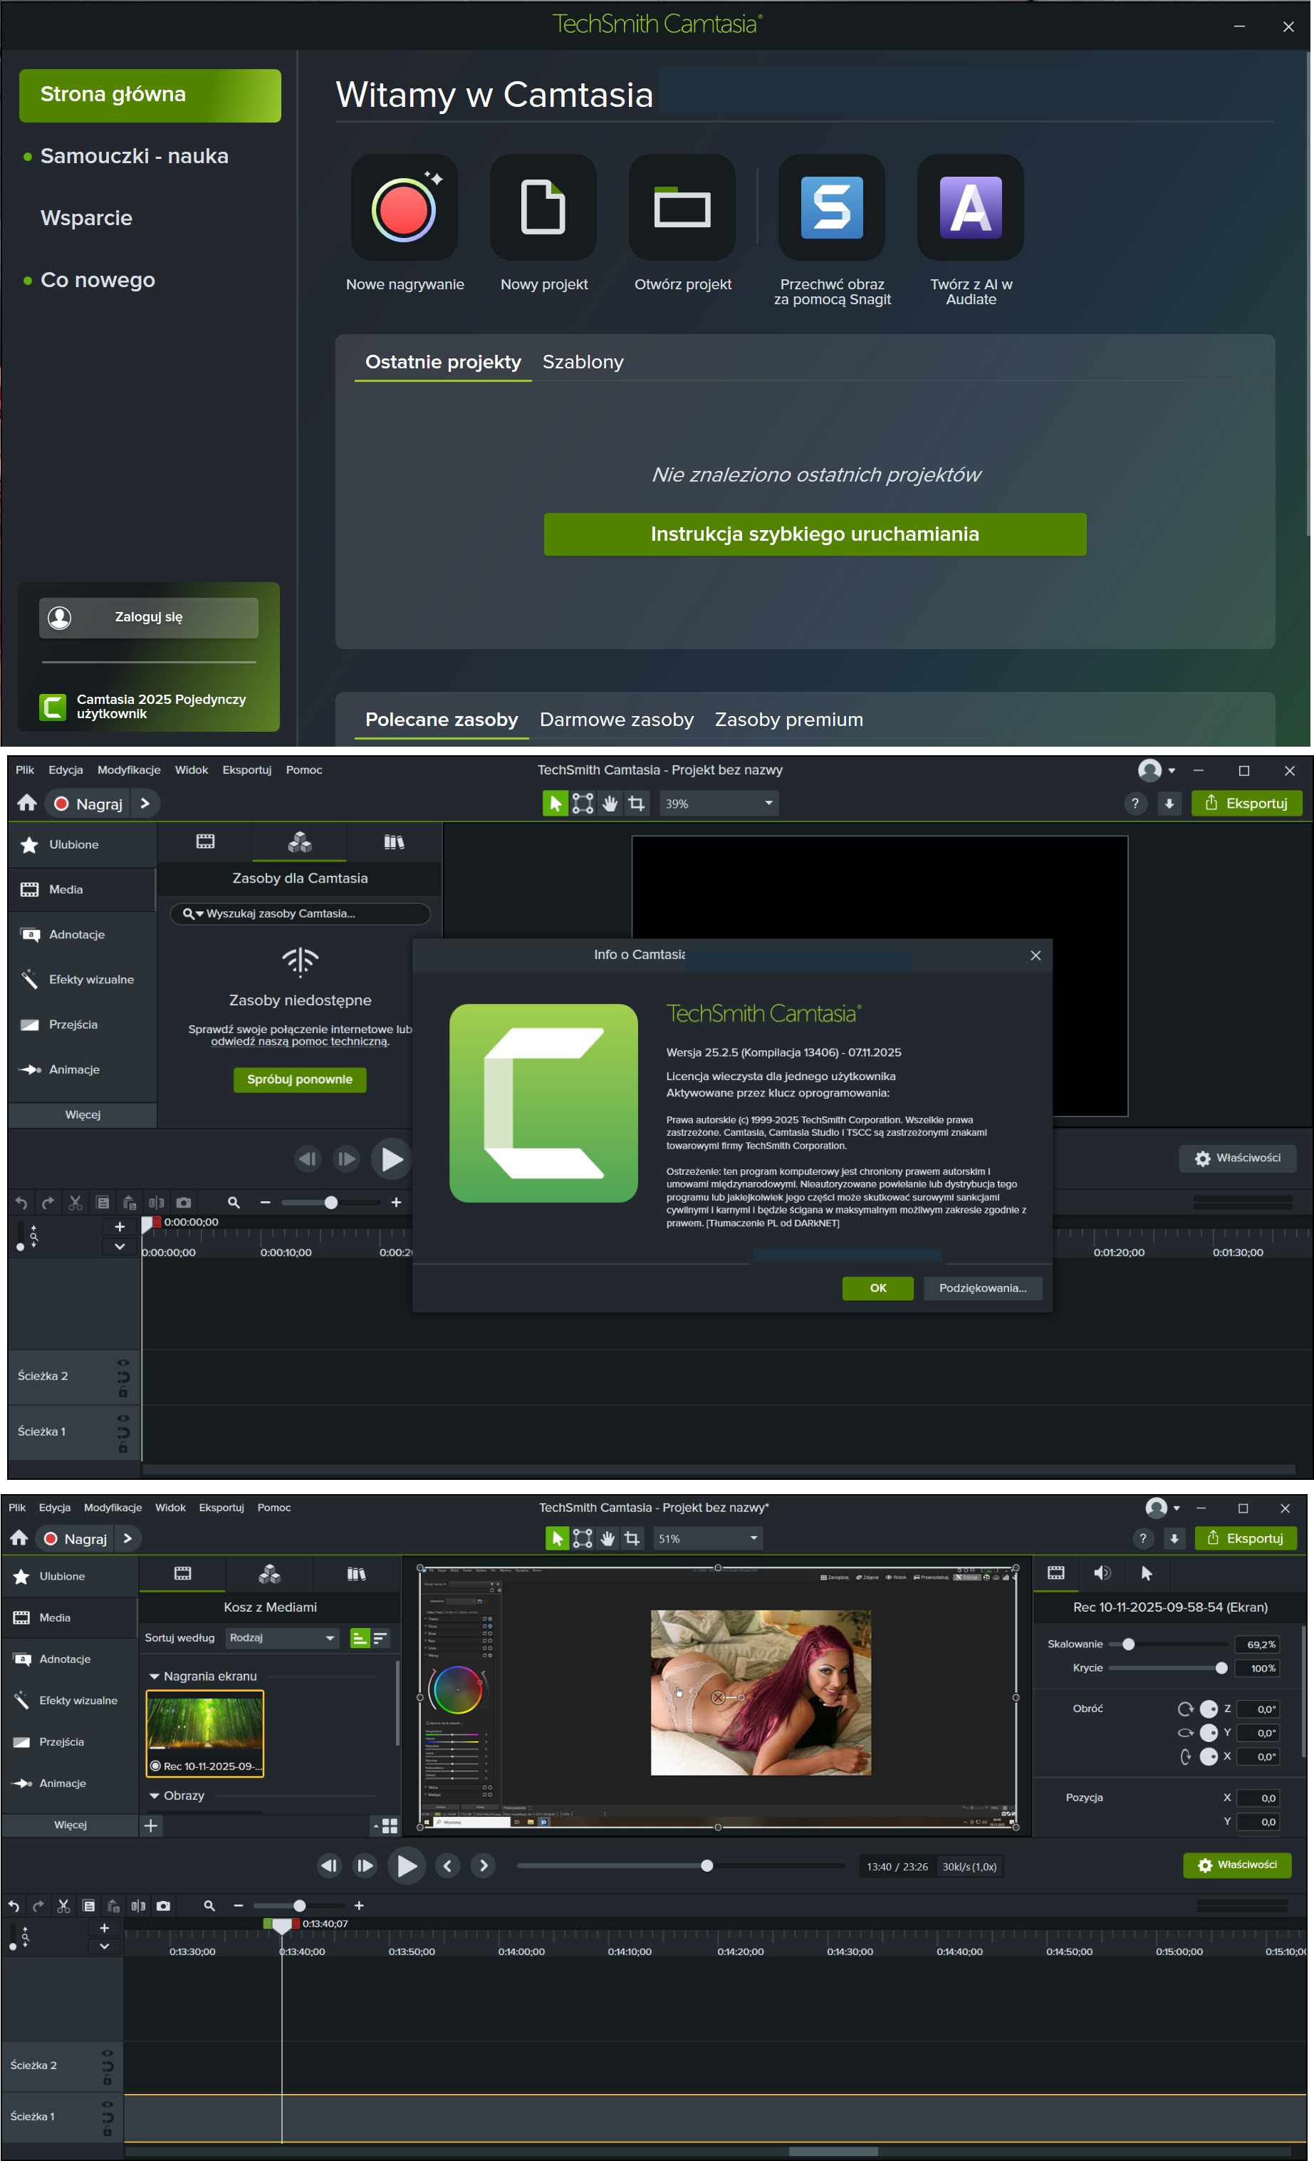Click the split icon above the 0:13:40;07 timeline
1314x2161 pixels.
click(137, 1906)
